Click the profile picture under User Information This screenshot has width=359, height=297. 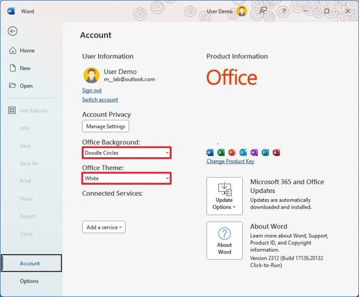pos(91,75)
